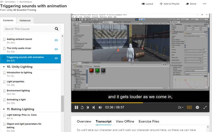Bookmark Environment lighting lesson
The height and width of the screenshot is (132, 212).
(x=4, y=91)
